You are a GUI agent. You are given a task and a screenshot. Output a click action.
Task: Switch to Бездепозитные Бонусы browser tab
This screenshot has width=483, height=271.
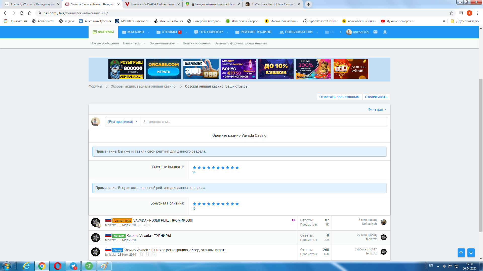[213, 4]
